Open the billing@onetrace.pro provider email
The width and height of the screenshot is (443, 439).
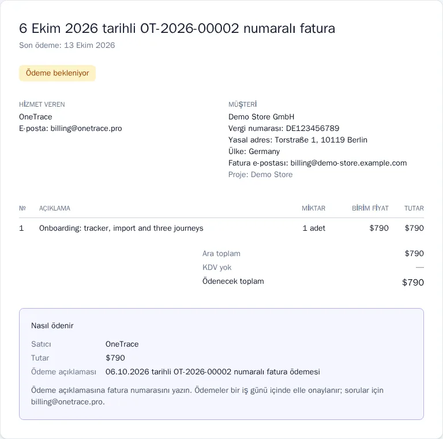pyautogui.click(x=86, y=128)
